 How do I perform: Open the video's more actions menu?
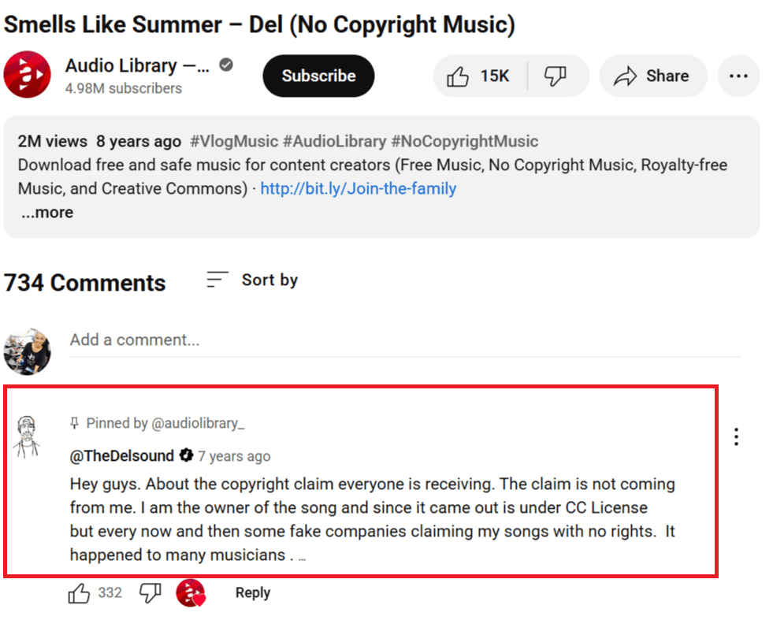click(738, 76)
